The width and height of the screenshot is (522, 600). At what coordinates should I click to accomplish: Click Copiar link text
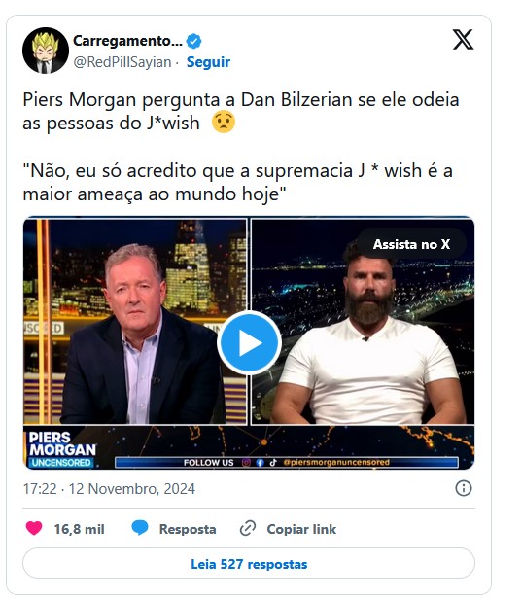click(x=301, y=529)
